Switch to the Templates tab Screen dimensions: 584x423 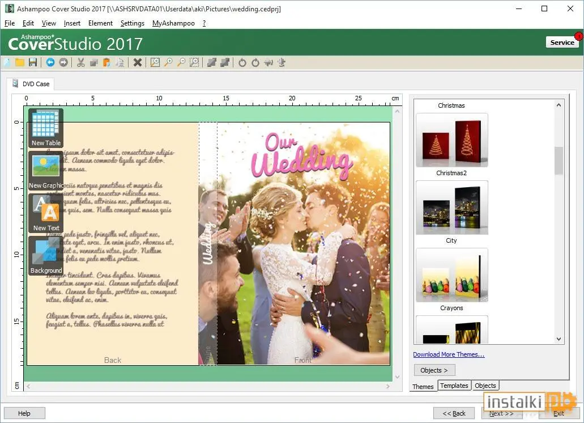[x=454, y=386]
